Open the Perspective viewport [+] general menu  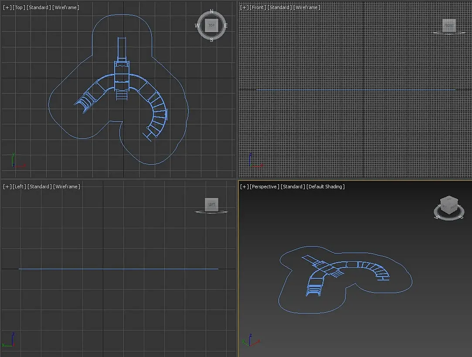click(x=244, y=187)
